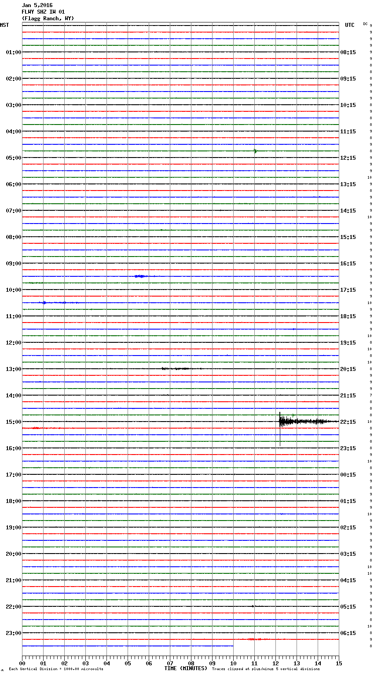Click the 20:15 UTC time label
The image size is (374, 675).
tap(348, 369)
